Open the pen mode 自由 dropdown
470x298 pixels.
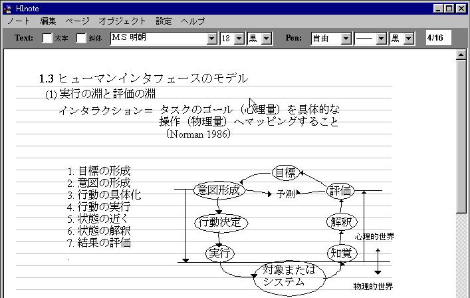pos(346,39)
